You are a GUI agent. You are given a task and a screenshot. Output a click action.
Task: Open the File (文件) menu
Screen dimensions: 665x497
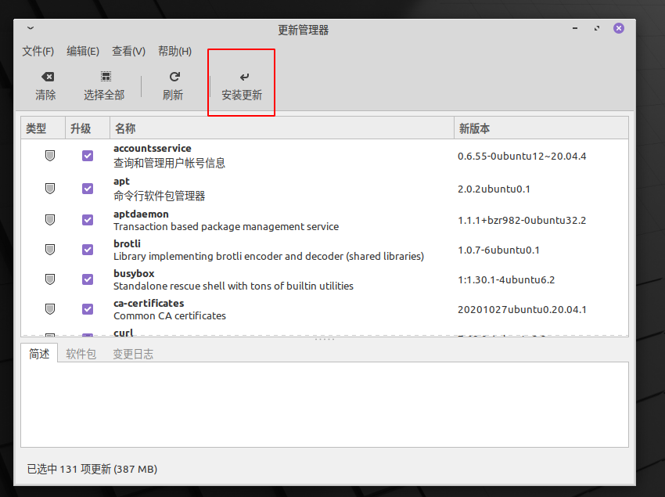[x=38, y=52]
